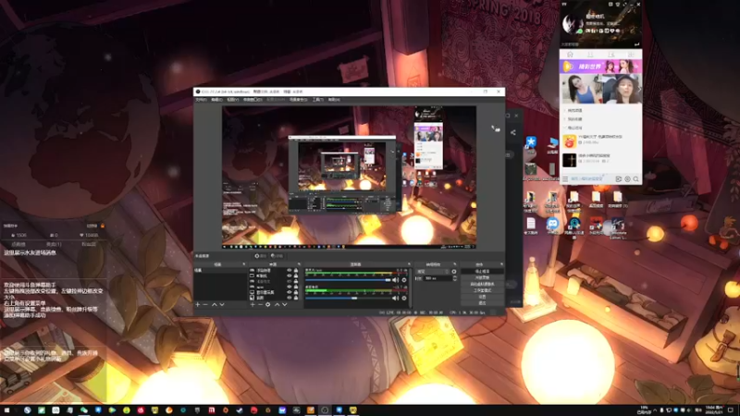
Task: Open the Windows Start button
Action: point(6,410)
